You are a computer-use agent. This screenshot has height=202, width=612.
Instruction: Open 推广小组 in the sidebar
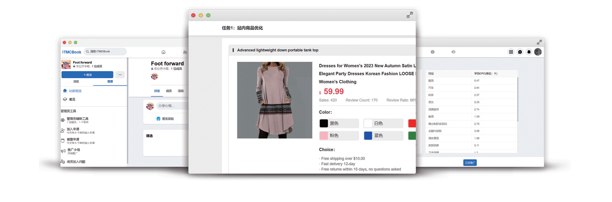(x=74, y=150)
